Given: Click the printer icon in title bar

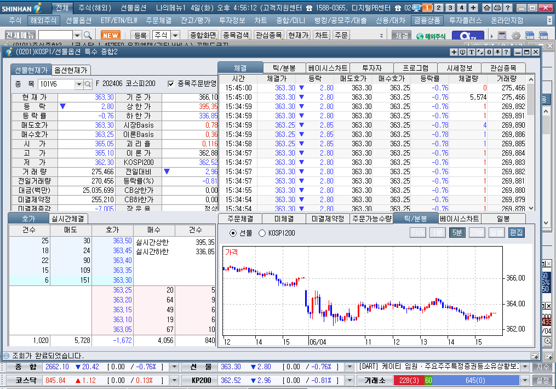Looking at the screenshot, I should [497, 8].
